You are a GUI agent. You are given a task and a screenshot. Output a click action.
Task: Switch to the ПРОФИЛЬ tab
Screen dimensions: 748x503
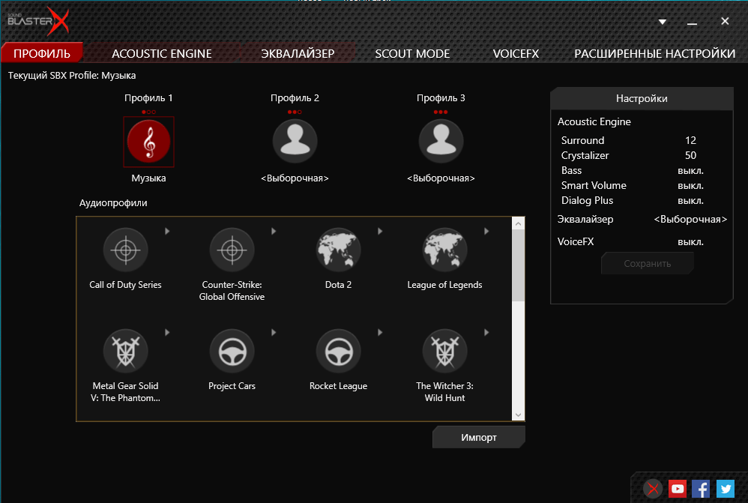[42, 53]
